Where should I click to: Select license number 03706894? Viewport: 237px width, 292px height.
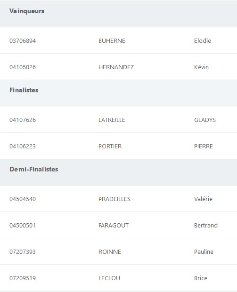23,41
